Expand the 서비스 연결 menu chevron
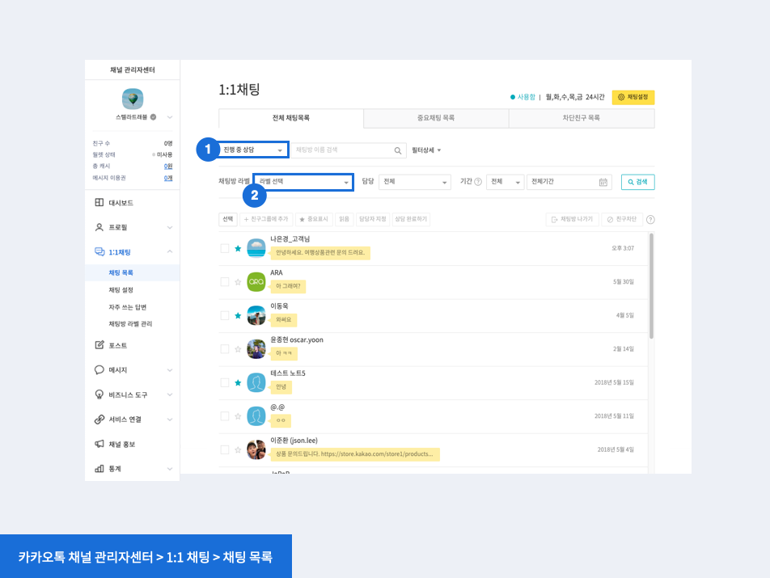770x578 pixels. tap(169, 419)
